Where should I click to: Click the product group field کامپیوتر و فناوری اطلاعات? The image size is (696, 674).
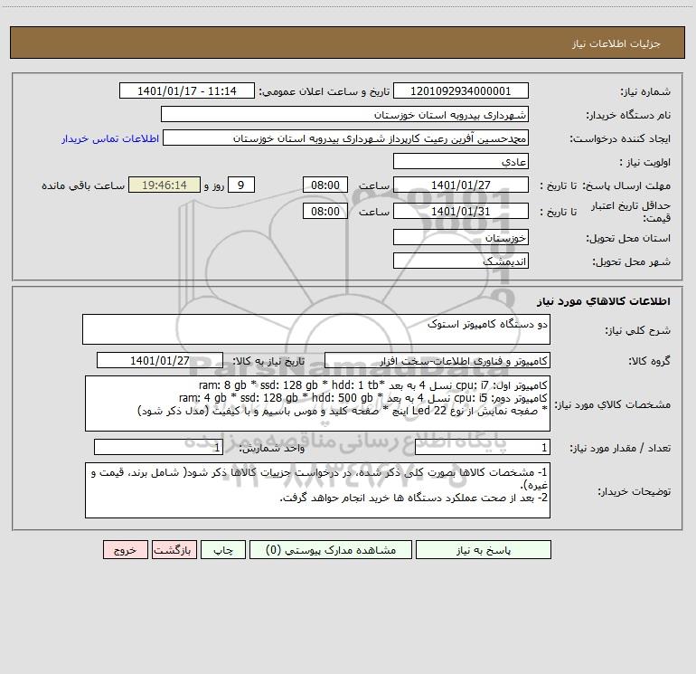click(x=437, y=361)
